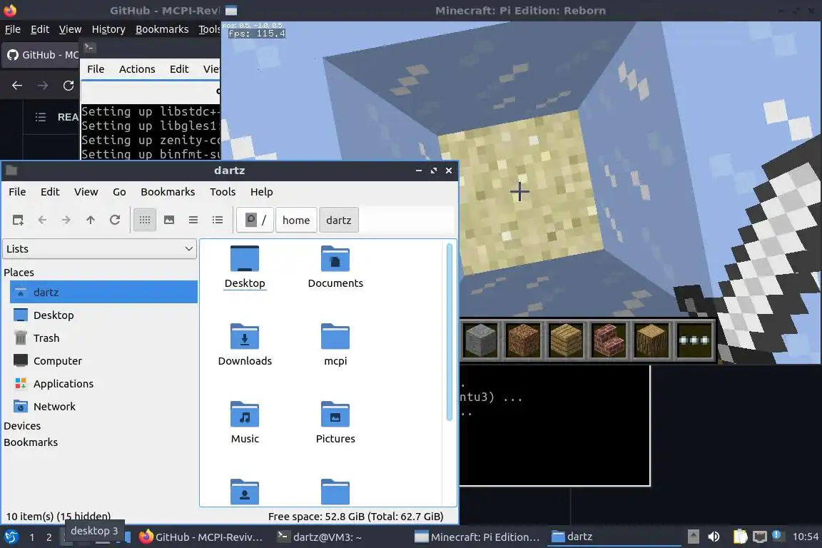This screenshot has height=548, width=822.
Task: Open a new tab in file manager
Action: coord(18,220)
